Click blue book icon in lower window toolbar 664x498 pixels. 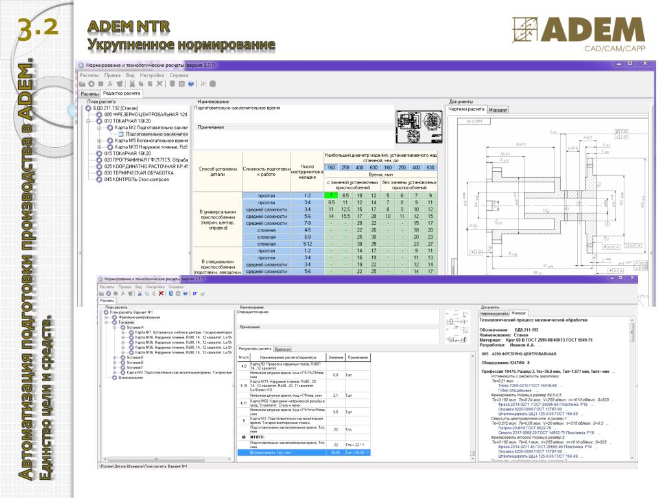tap(171, 294)
